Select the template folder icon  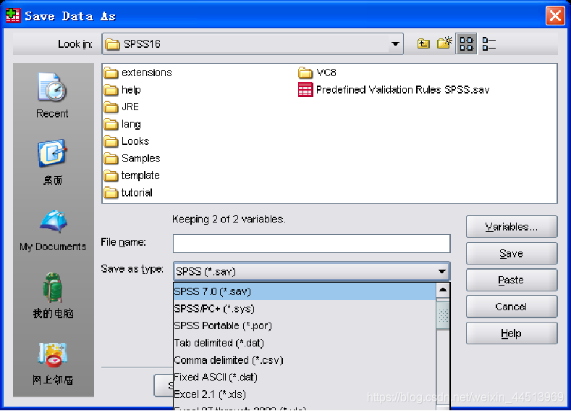click(x=111, y=175)
